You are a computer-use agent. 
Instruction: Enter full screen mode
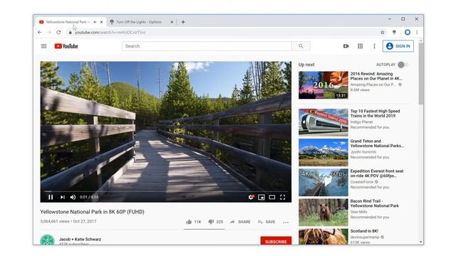[x=282, y=198]
